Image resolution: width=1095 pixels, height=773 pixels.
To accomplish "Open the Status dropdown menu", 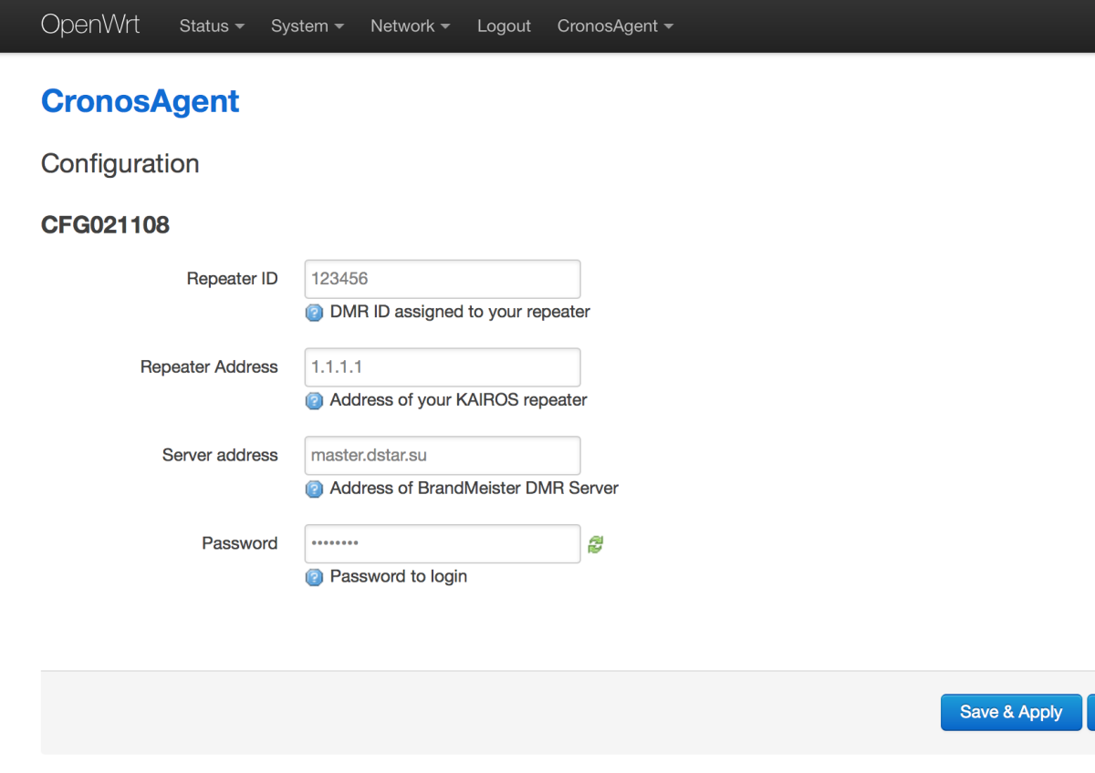I will 212,26.
